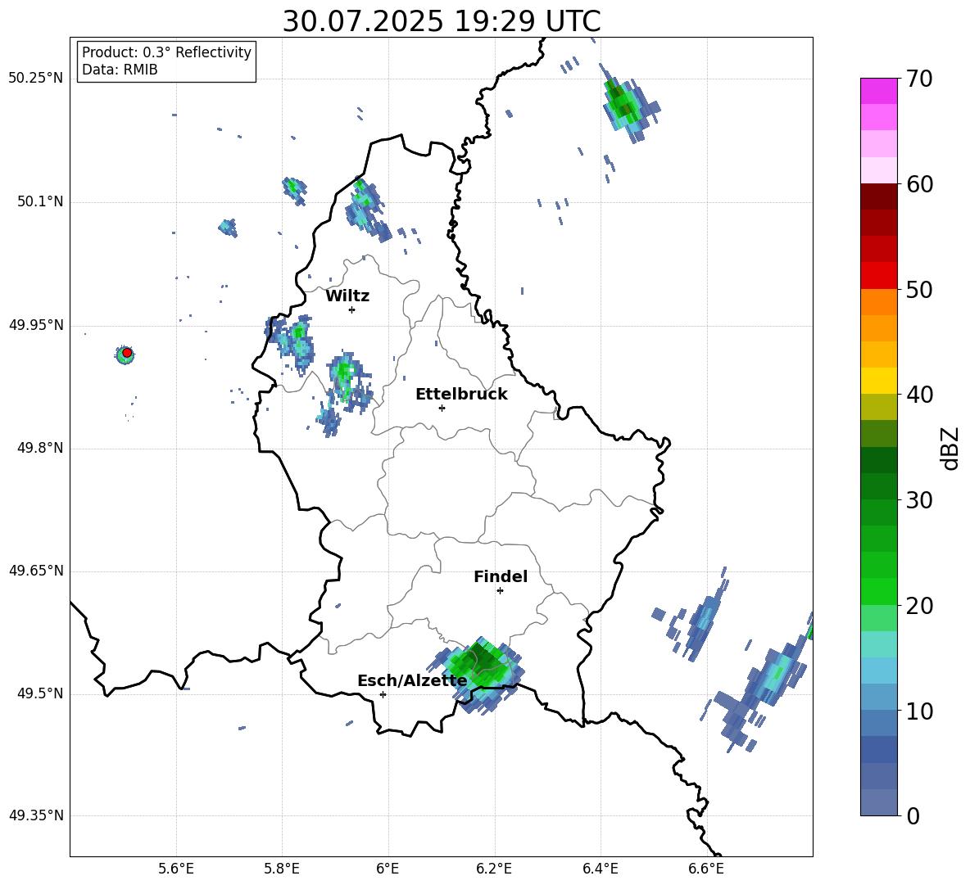Click the Wiltz station cross marker
The image size is (970, 885).
point(352,309)
